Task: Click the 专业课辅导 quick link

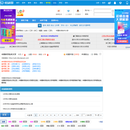Action: pyautogui.click(x=74, y=25)
